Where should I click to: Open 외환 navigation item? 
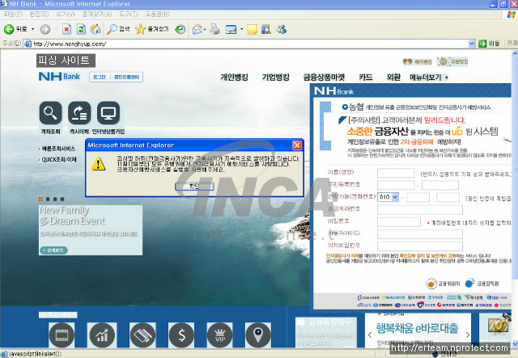(x=393, y=78)
